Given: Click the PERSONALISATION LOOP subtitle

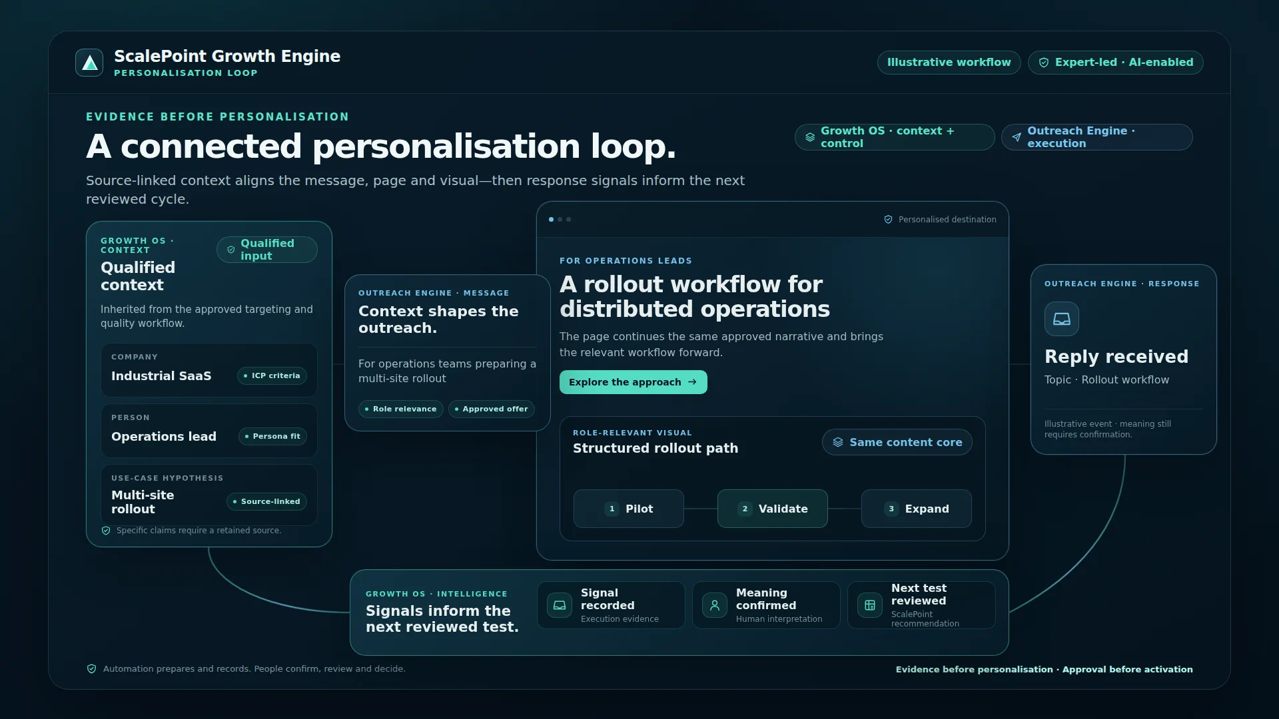Looking at the screenshot, I should click(x=186, y=73).
